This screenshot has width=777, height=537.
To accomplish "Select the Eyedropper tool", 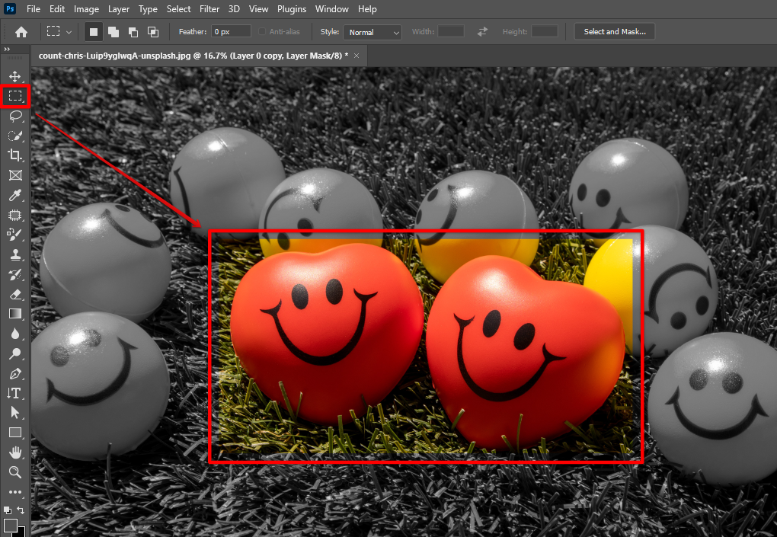I will tap(14, 195).
